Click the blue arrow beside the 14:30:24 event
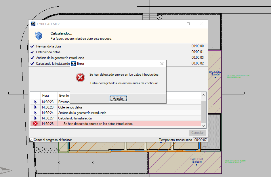The width and height of the screenshot is (271, 177). [36, 113]
